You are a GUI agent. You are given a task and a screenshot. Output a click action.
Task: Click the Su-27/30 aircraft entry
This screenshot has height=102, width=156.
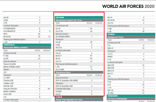79,31
